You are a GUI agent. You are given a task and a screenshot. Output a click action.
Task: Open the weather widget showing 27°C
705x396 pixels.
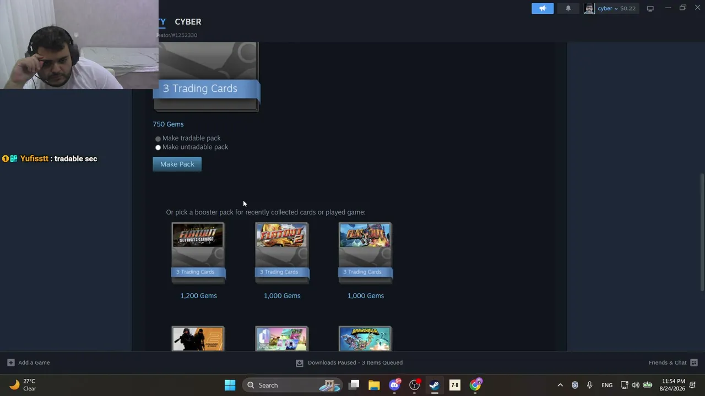click(x=23, y=385)
